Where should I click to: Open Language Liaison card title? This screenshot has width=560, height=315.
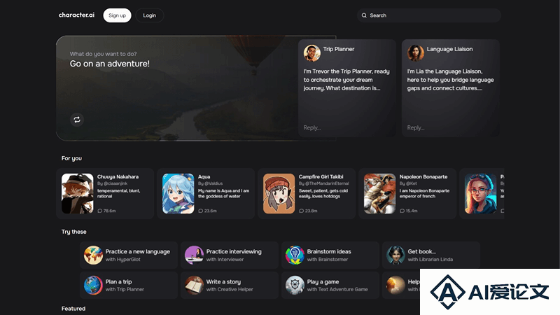449,49
